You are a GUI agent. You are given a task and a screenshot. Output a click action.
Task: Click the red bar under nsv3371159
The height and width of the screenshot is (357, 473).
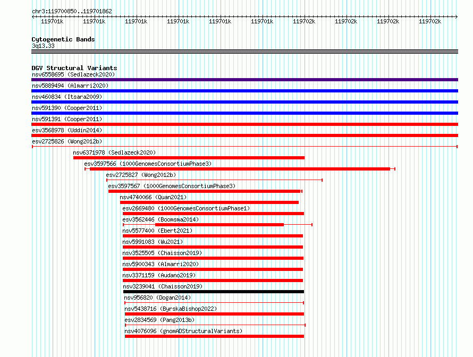tap(213, 280)
